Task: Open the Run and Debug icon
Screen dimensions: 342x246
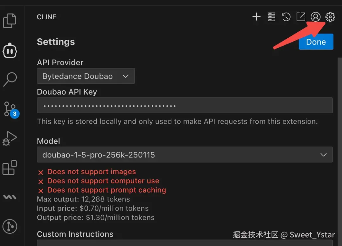Action: click(9, 138)
